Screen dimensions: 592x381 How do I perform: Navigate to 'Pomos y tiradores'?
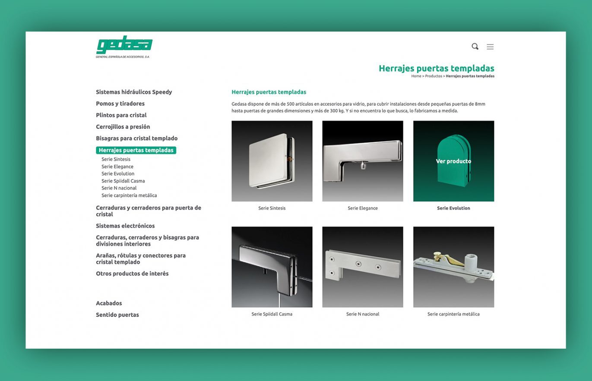120,104
